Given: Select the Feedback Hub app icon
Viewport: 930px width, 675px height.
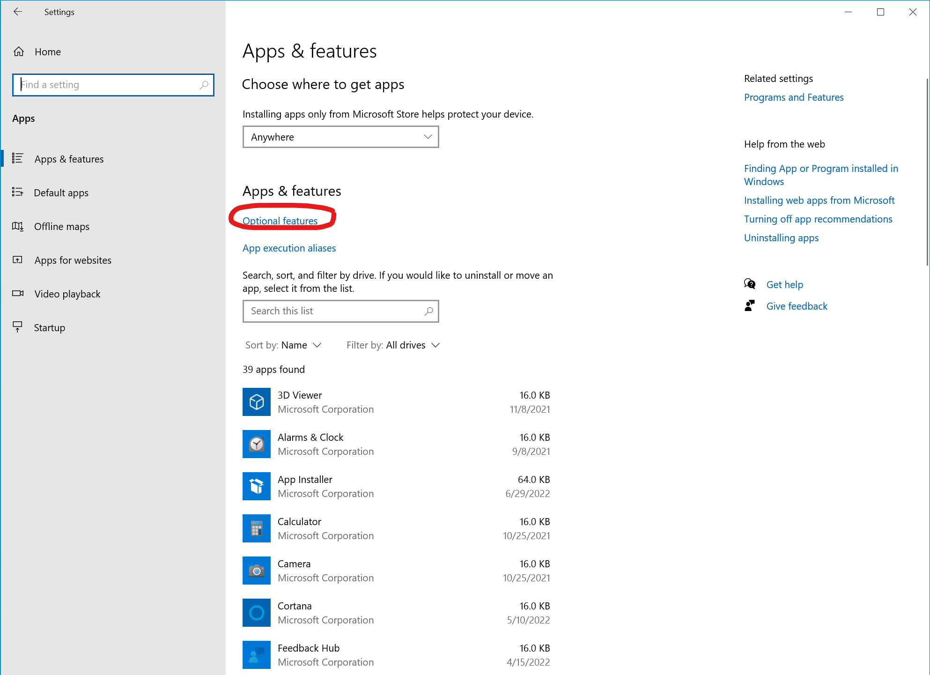Looking at the screenshot, I should tap(256, 654).
